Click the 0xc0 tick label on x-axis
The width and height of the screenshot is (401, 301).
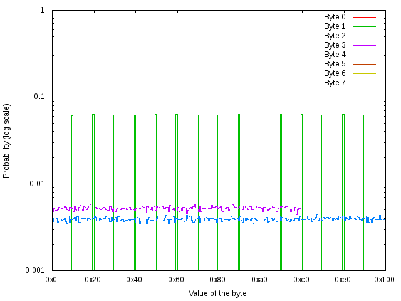tap(301, 279)
